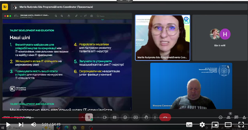Screen dimensions: 248x130
Task: Toggle the Markup toolbar circle-A icon
Action: (x=91, y=16)
